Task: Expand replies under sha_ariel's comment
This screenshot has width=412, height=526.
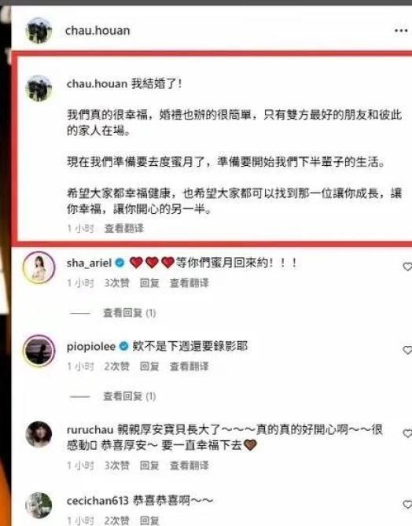Action: click(129, 313)
